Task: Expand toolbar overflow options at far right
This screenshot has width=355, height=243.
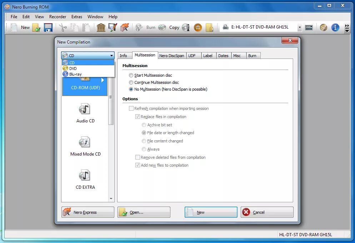Action: click(347, 28)
